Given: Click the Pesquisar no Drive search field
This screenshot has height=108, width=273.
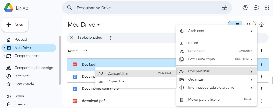Looking at the screenshot, I should 147,8.
